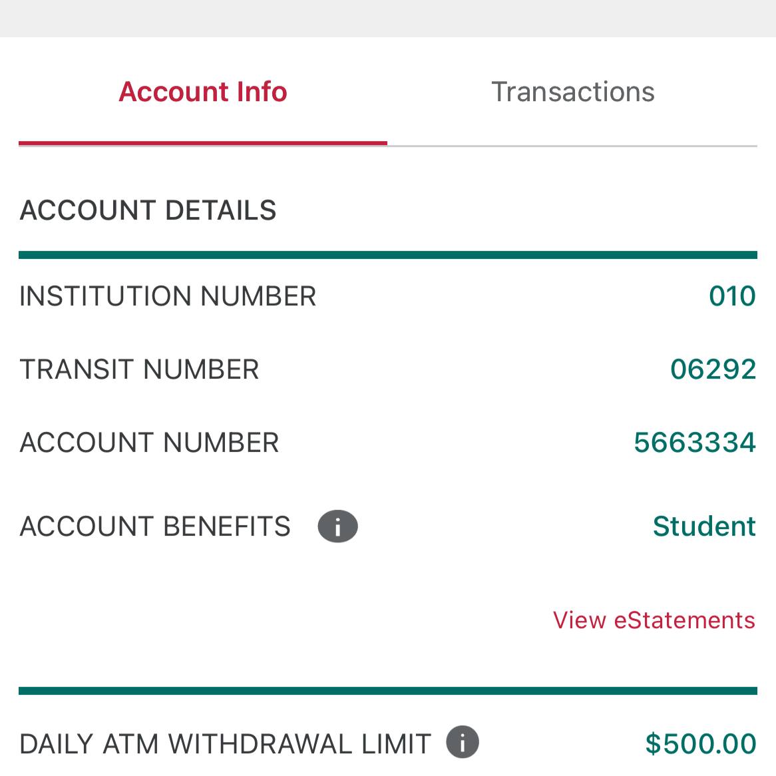Tap the green divider under Account Details
776x776 pixels.
pyautogui.click(x=388, y=255)
